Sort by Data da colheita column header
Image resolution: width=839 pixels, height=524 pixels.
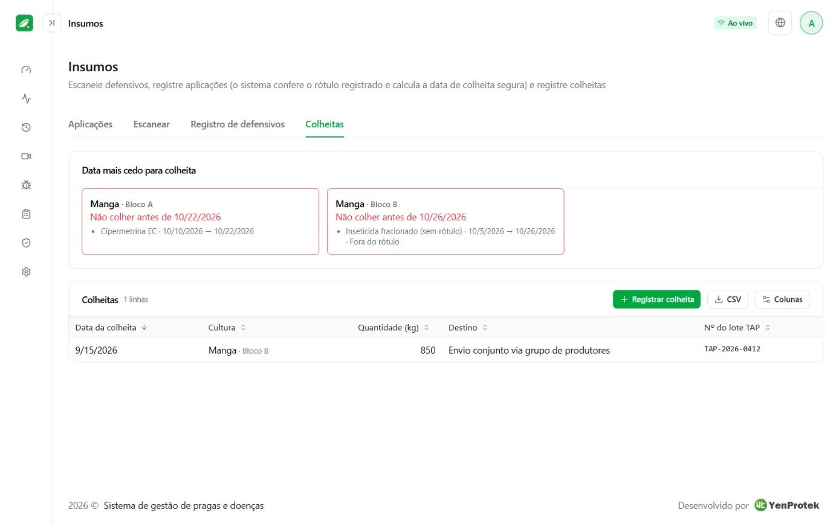111,328
